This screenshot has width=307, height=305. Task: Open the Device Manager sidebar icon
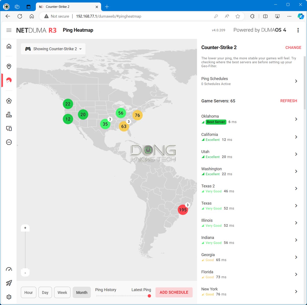(x=9, y=128)
